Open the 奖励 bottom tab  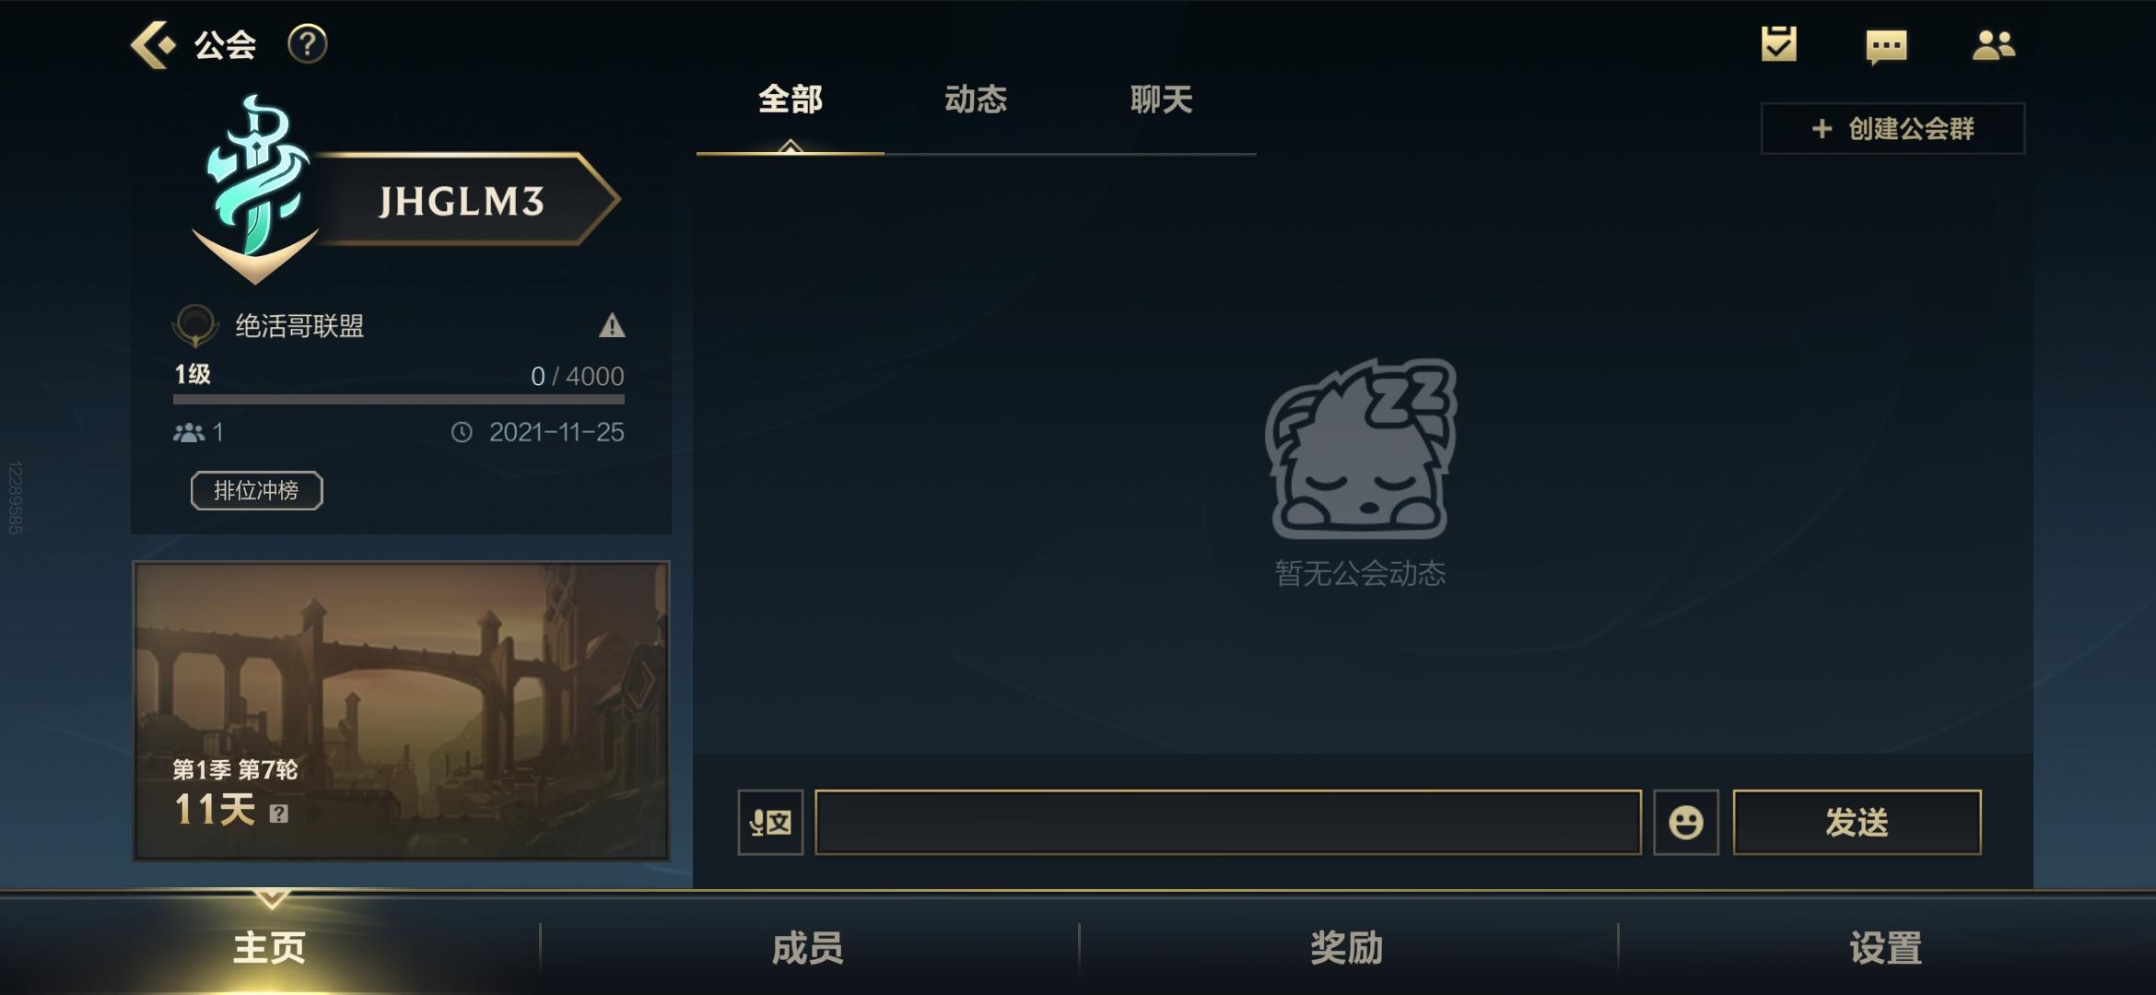(x=1347, y=948)
